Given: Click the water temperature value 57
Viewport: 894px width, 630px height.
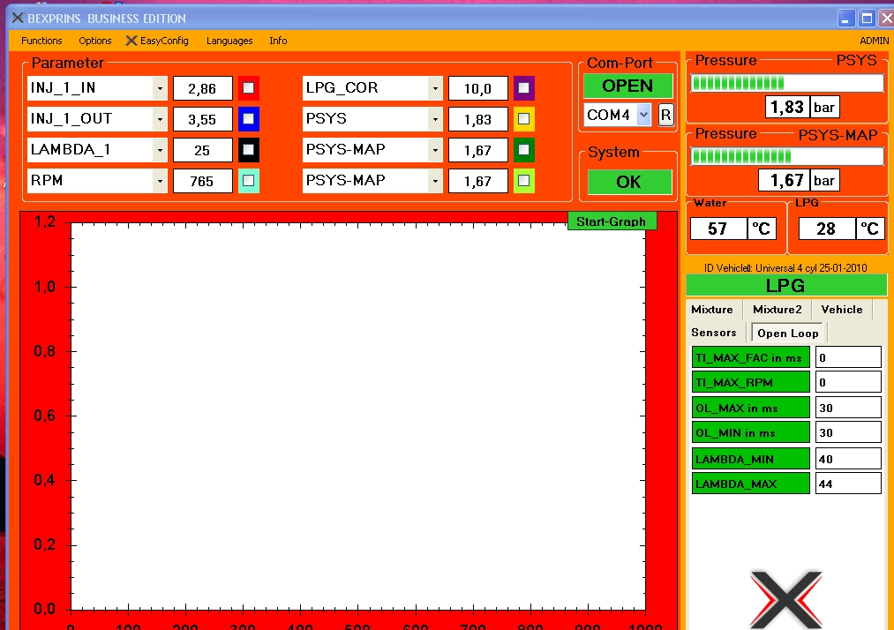Looking at the screenshot, I should click(x=717, y=229).
